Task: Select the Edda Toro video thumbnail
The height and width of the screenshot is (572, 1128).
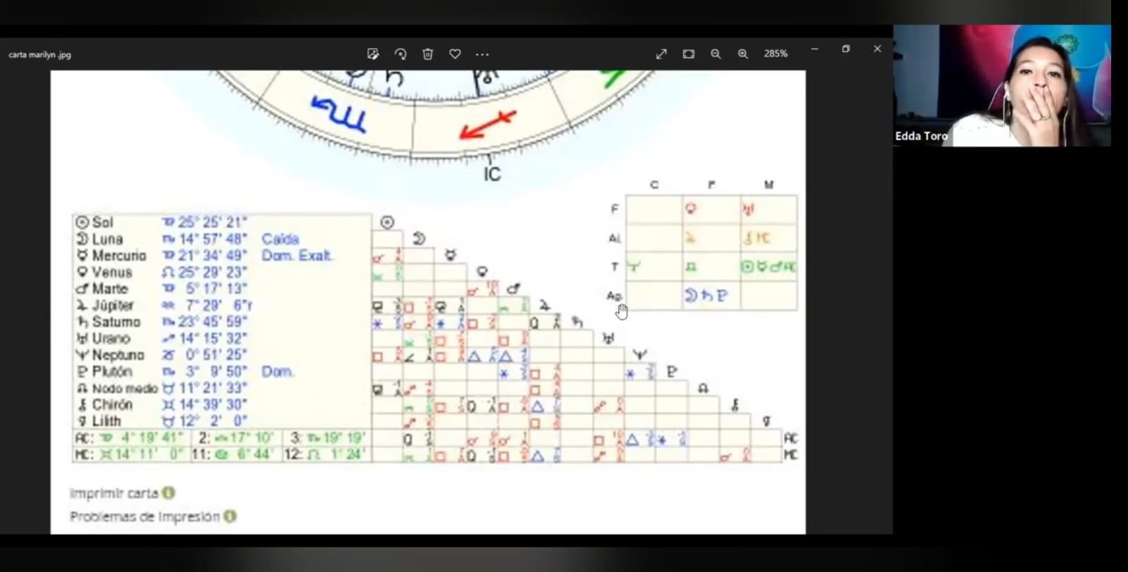Action: click(x=1001, y=86)
